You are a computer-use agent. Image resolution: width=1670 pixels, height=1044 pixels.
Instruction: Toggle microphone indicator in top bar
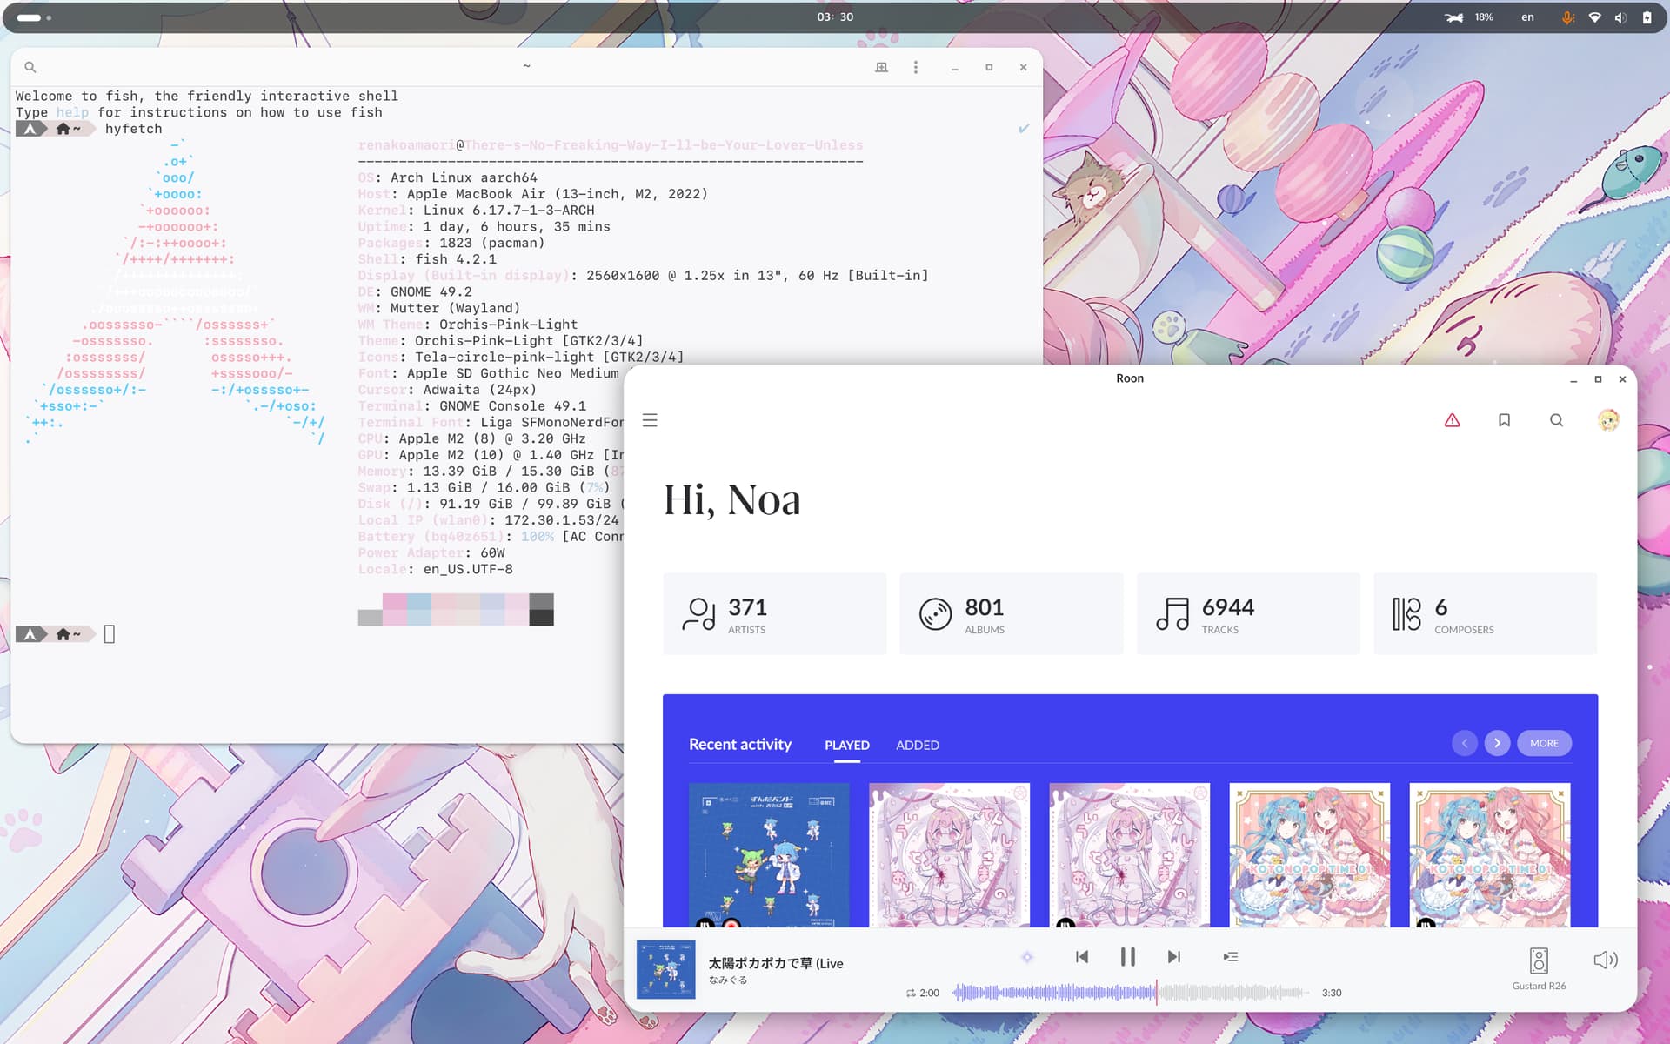coord(1567,17)
